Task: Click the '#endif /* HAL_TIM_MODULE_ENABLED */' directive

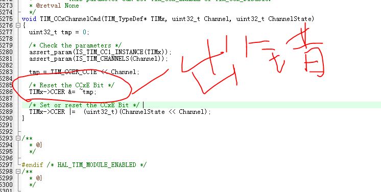Action: pyautogui.click(x=84, y=165)
